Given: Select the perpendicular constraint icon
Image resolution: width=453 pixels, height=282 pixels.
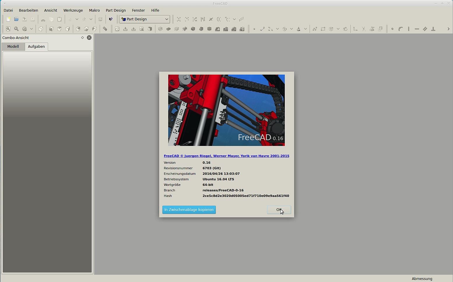Looking at the screenshot, I should point(433,29).
